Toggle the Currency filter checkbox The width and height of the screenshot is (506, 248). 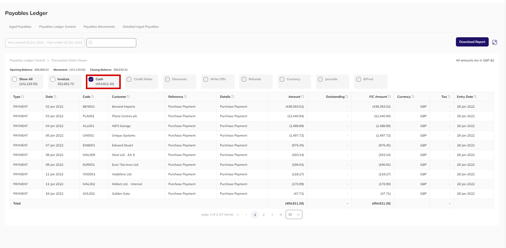pos(282,79)
